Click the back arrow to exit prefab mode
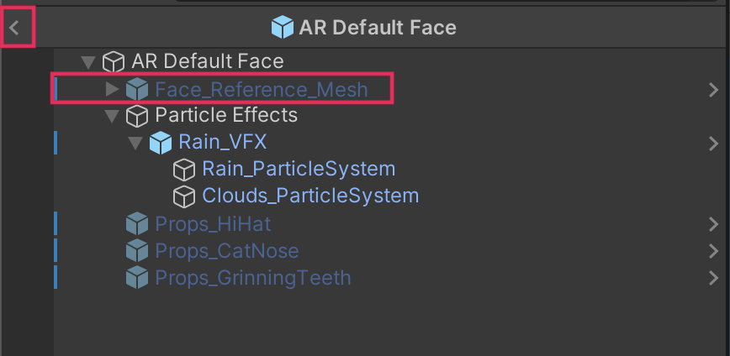Screen dimensions: 730x356 [x=14, y=28]
